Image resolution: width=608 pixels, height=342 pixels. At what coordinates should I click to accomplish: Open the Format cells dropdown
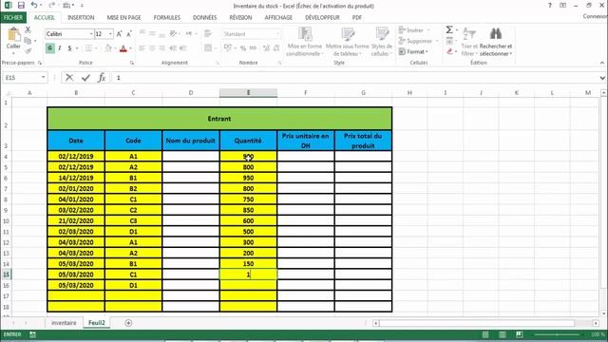click(x=413, y=51)
